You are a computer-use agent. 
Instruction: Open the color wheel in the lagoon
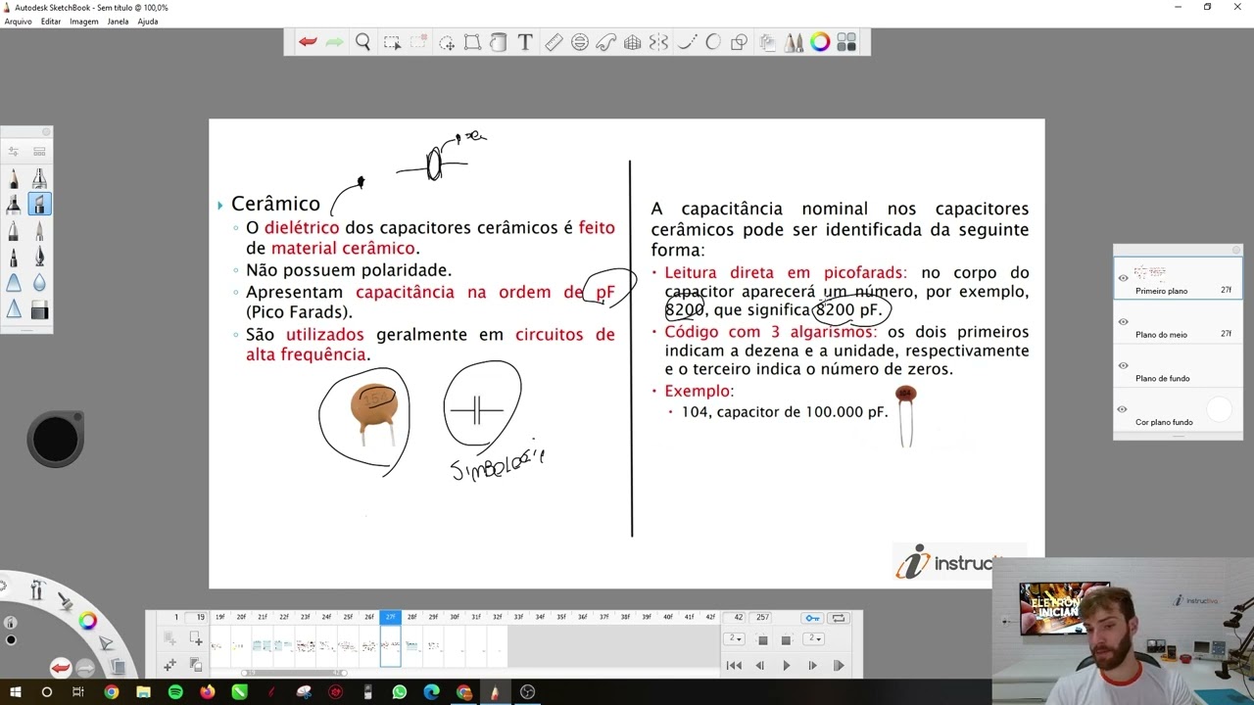[x=88, y=620]
